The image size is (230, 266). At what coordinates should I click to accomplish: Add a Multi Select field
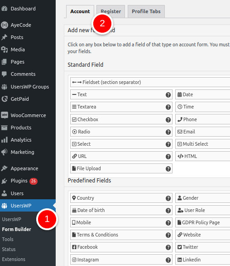(x=202, y=144)
